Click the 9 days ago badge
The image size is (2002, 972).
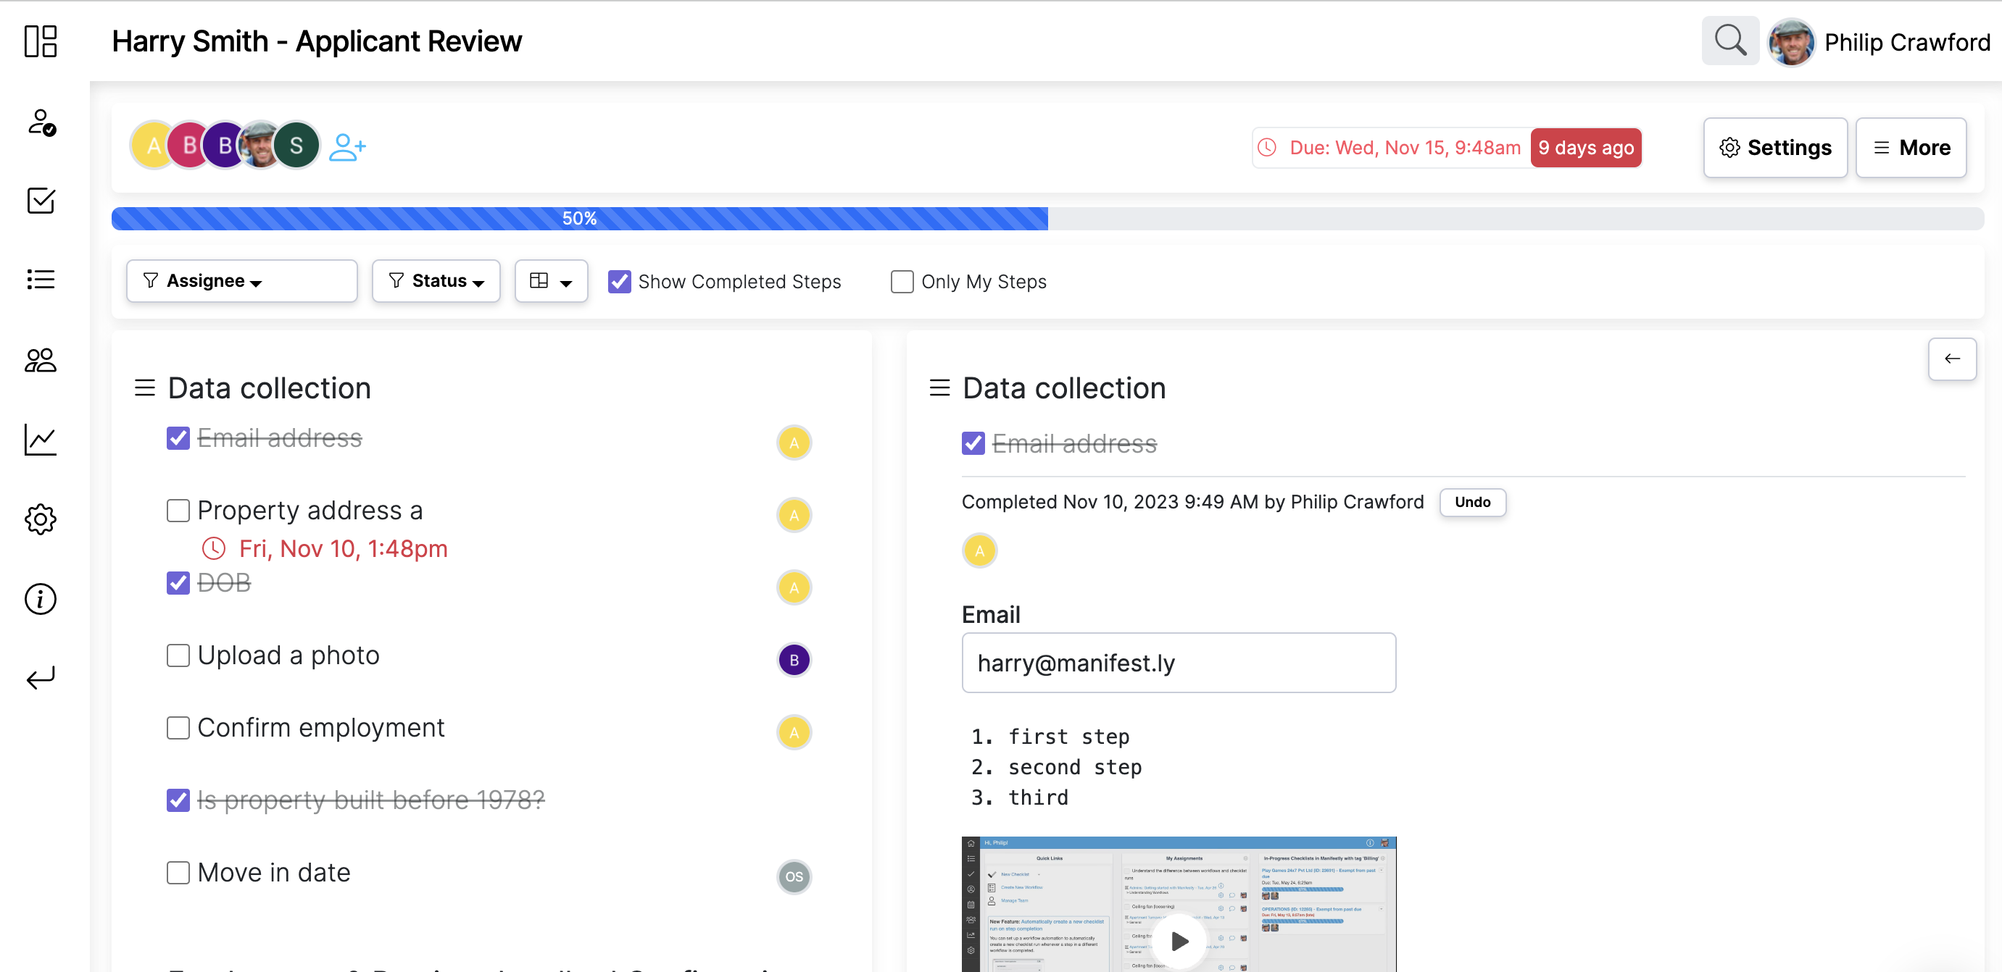(x=1585, y=148)
